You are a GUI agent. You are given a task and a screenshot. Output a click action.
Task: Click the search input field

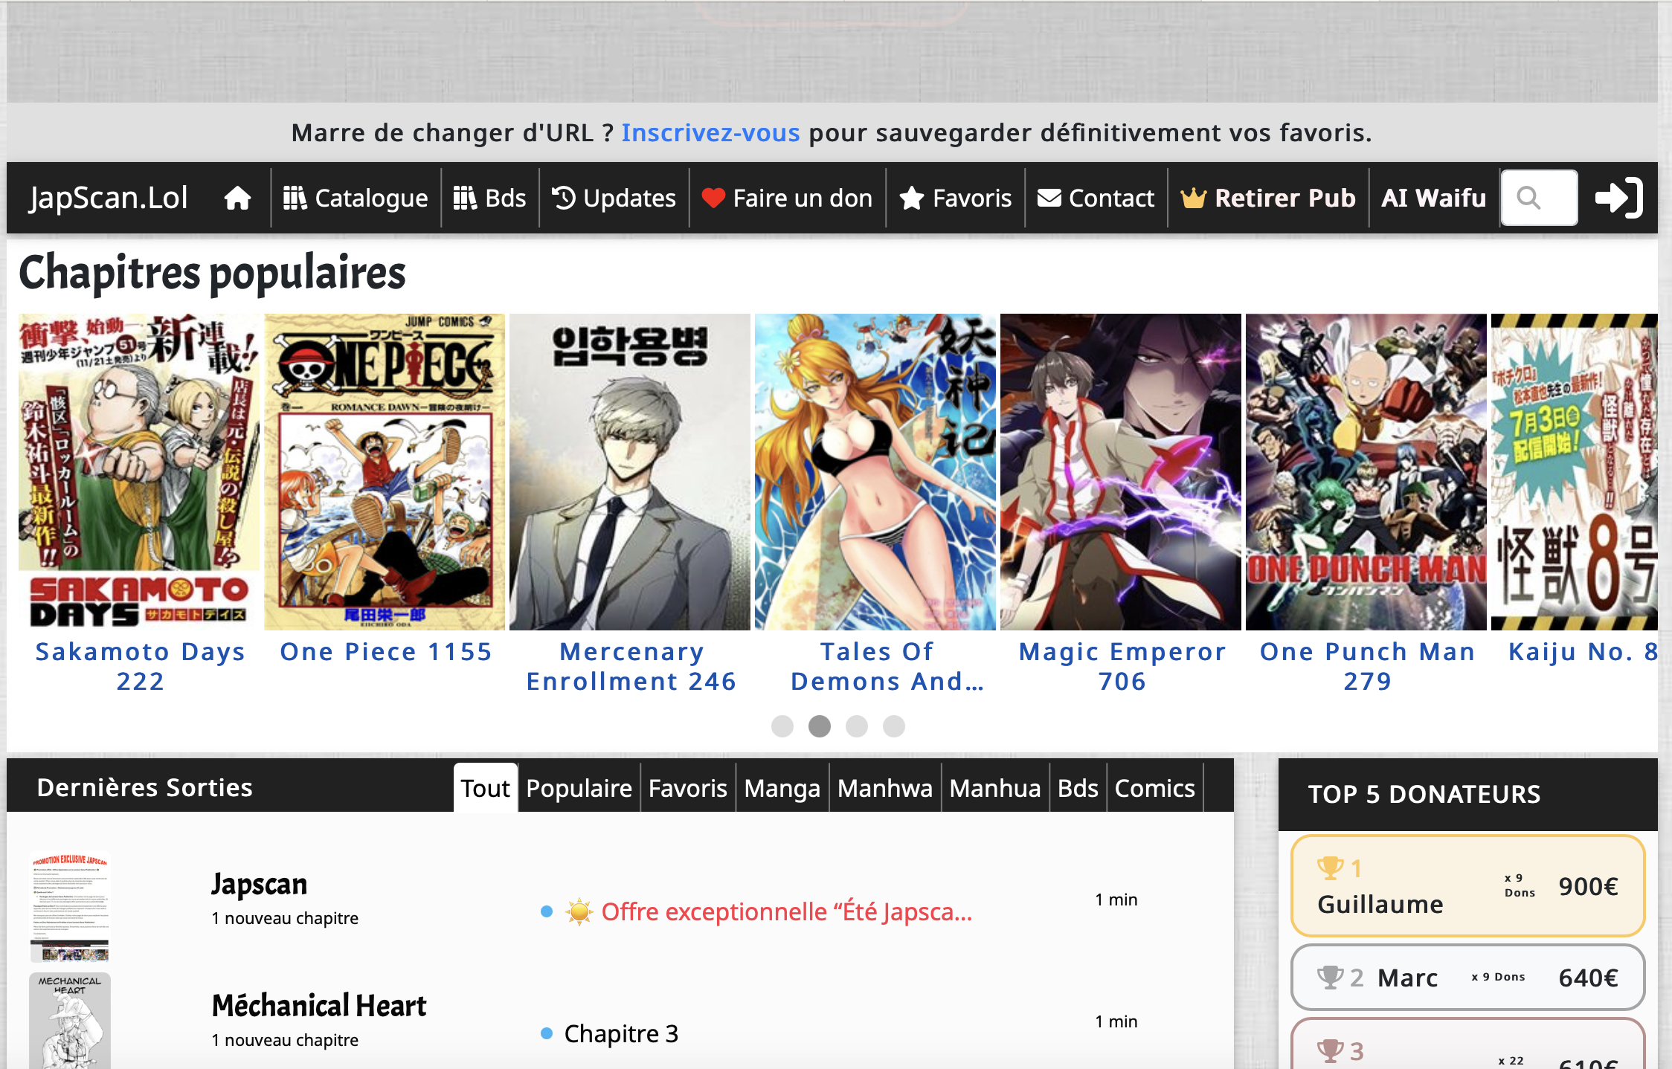tap(1539, 198)
